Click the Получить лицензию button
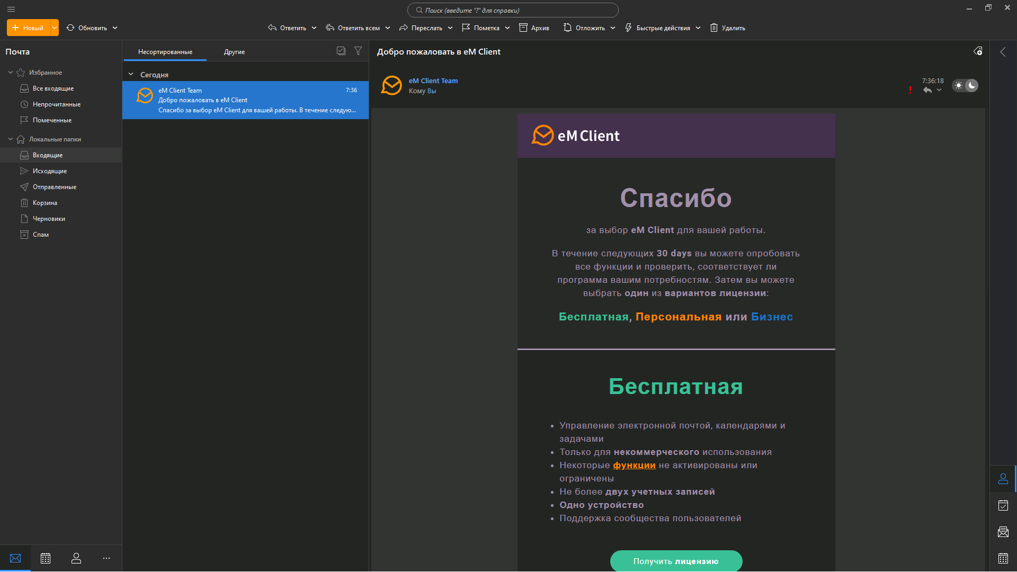Viewport: 1017px width, 572px height. click(x=676, y=561)
